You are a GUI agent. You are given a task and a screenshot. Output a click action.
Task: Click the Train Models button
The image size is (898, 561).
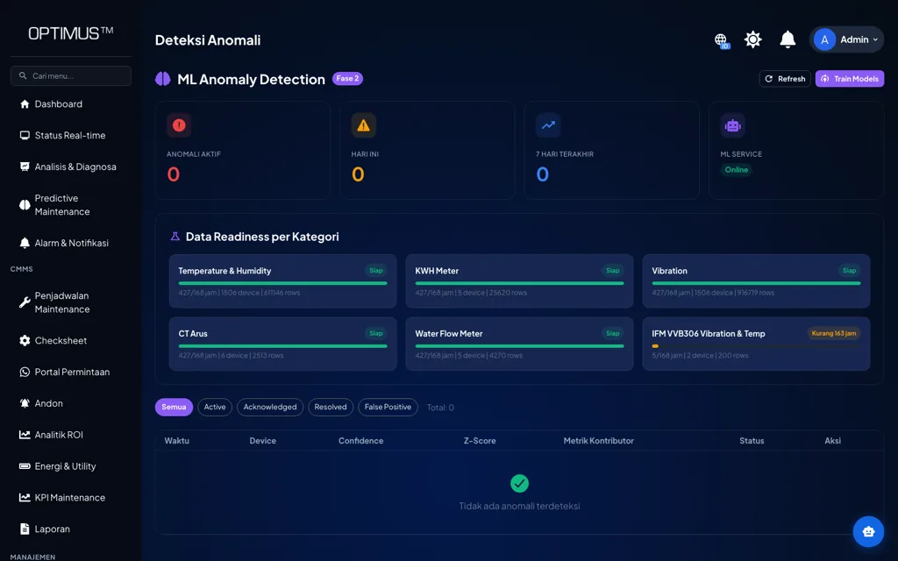pos(849,78)
